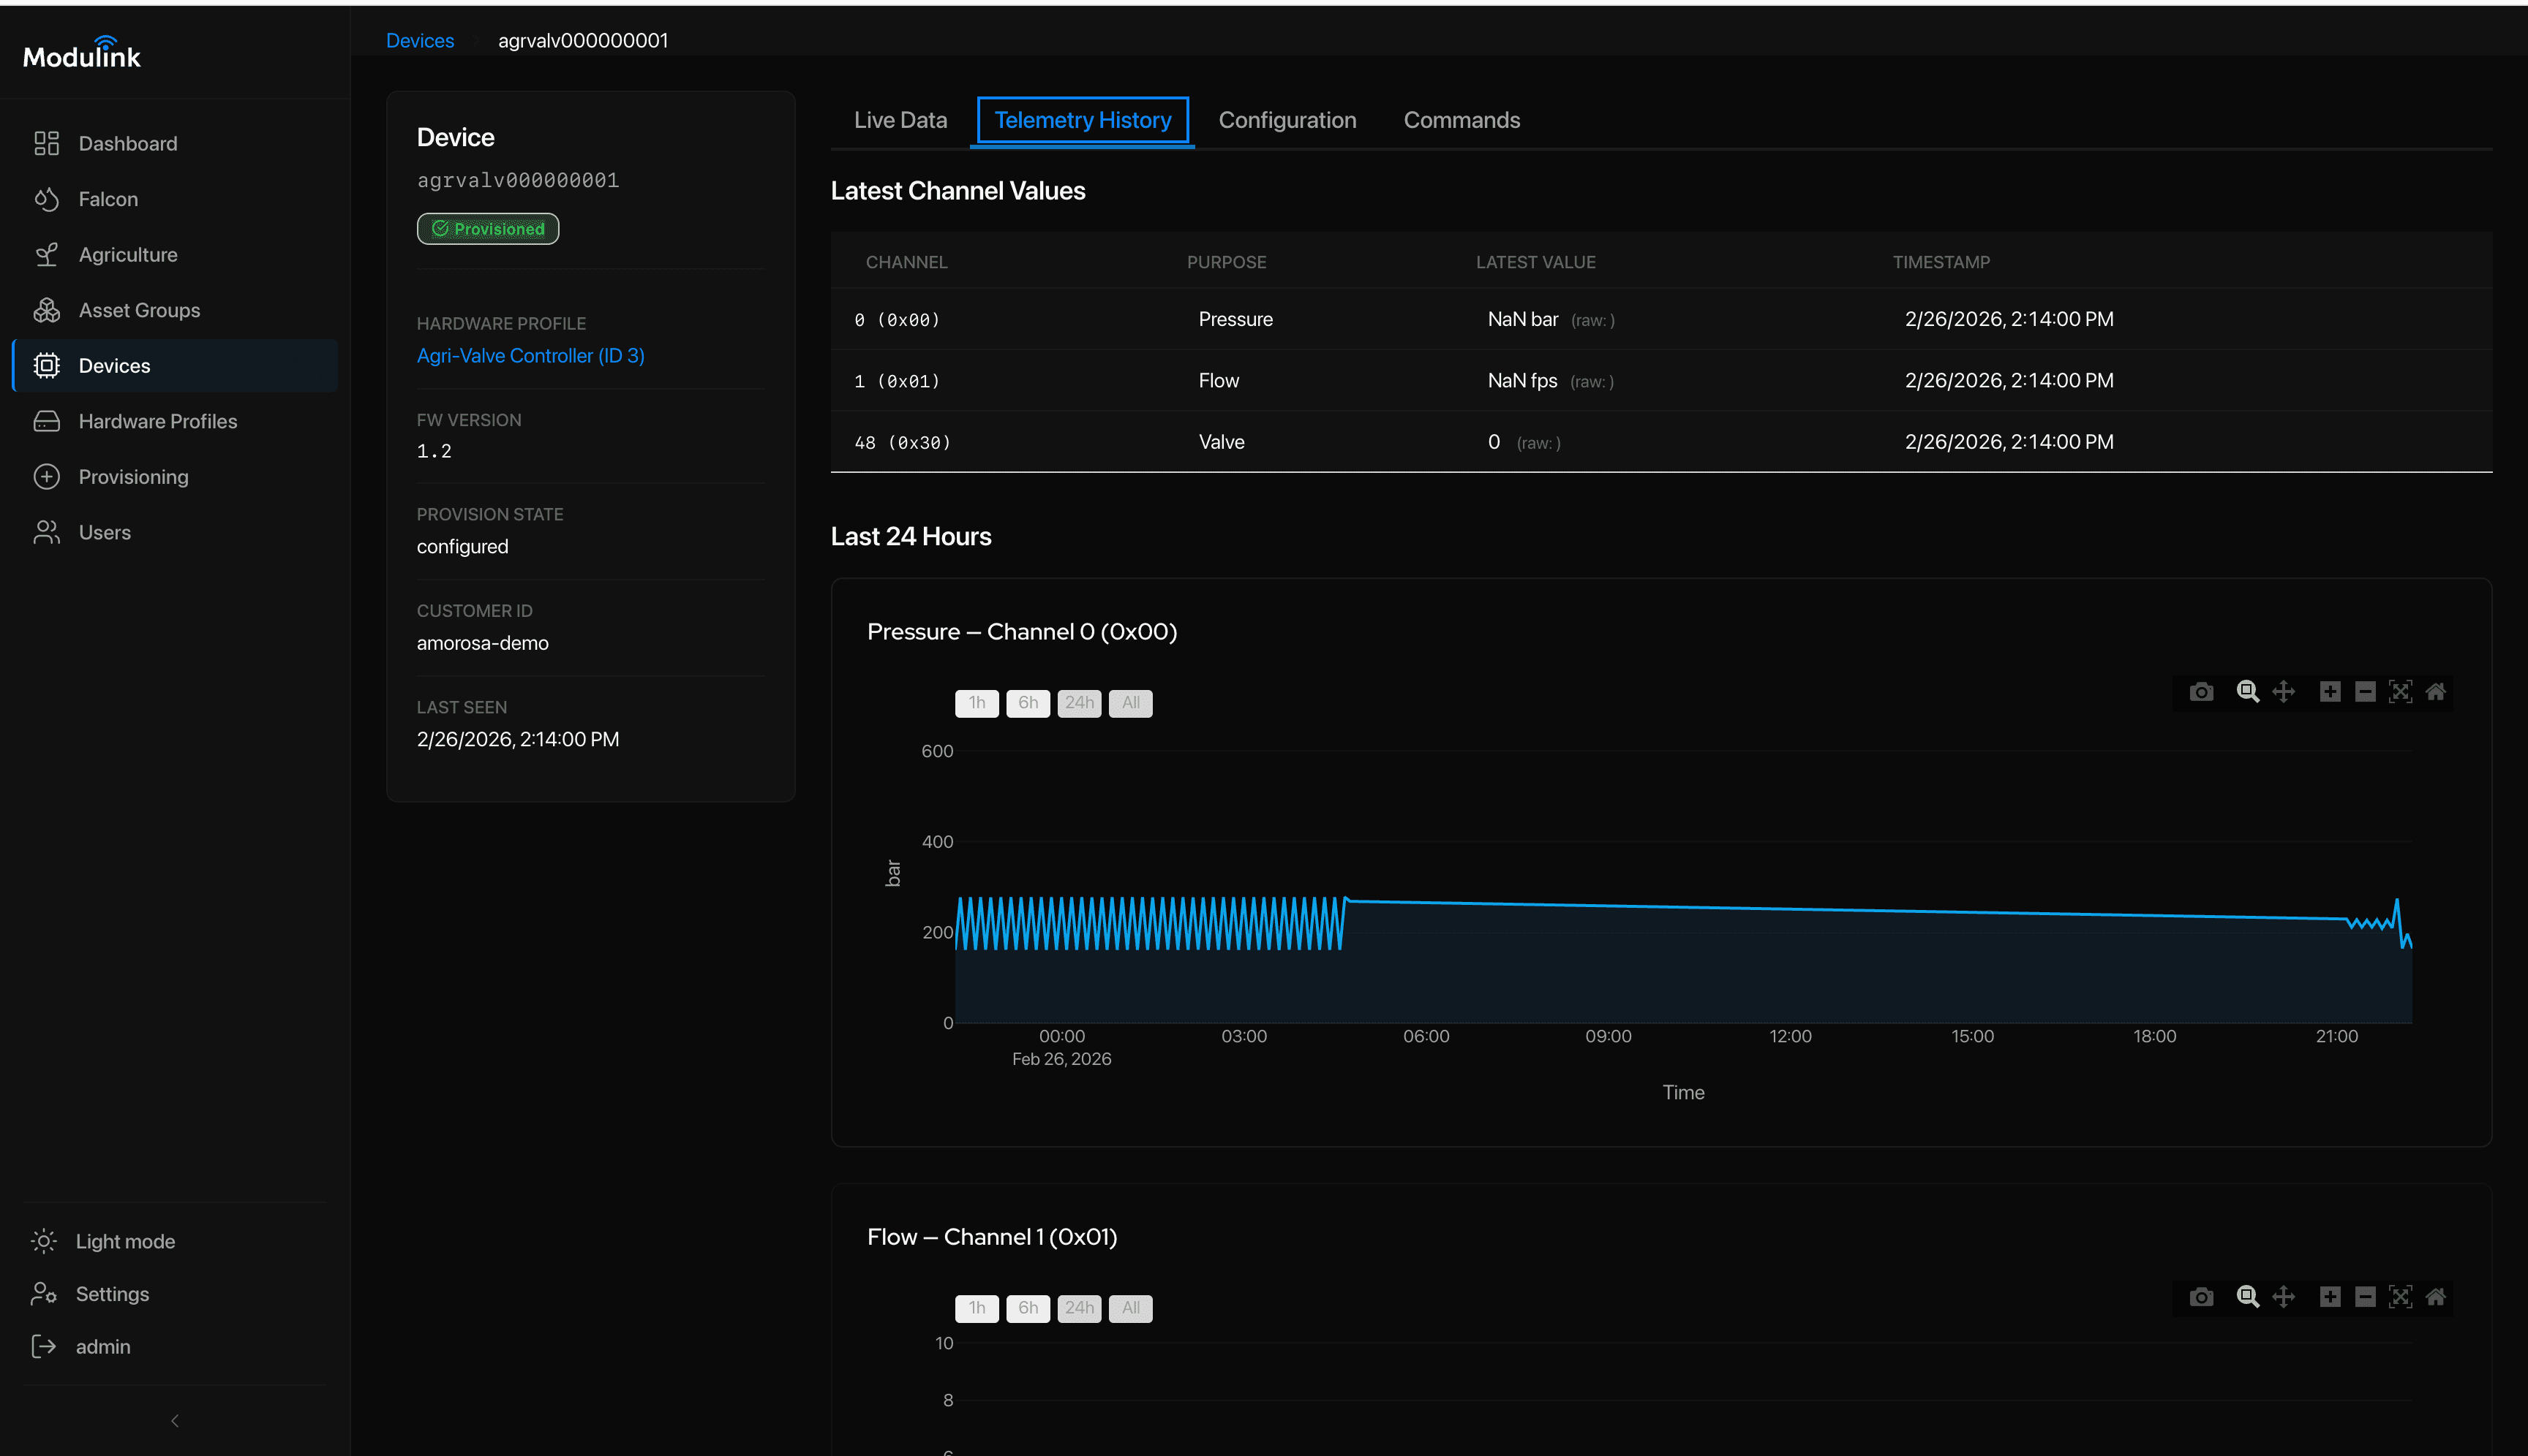Choose the 6h range for the Pressure chart

pyautogui.click(x=1028, y=703)
